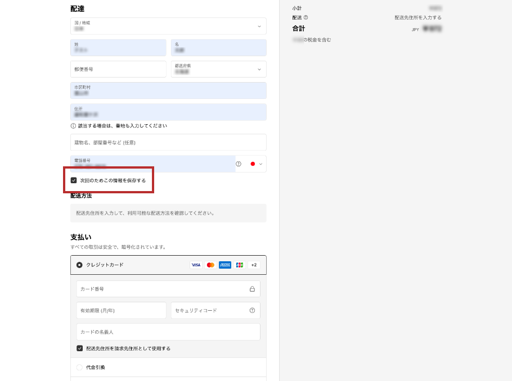Show the +2 additional card brands
This screenshot has height=381, width=512.
[x=254, y=265]
